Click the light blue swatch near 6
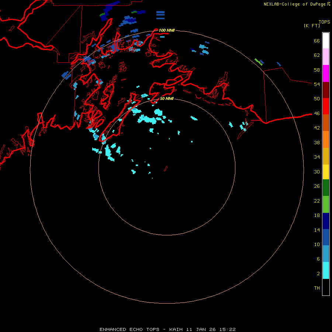 click(x=326, y=254)
